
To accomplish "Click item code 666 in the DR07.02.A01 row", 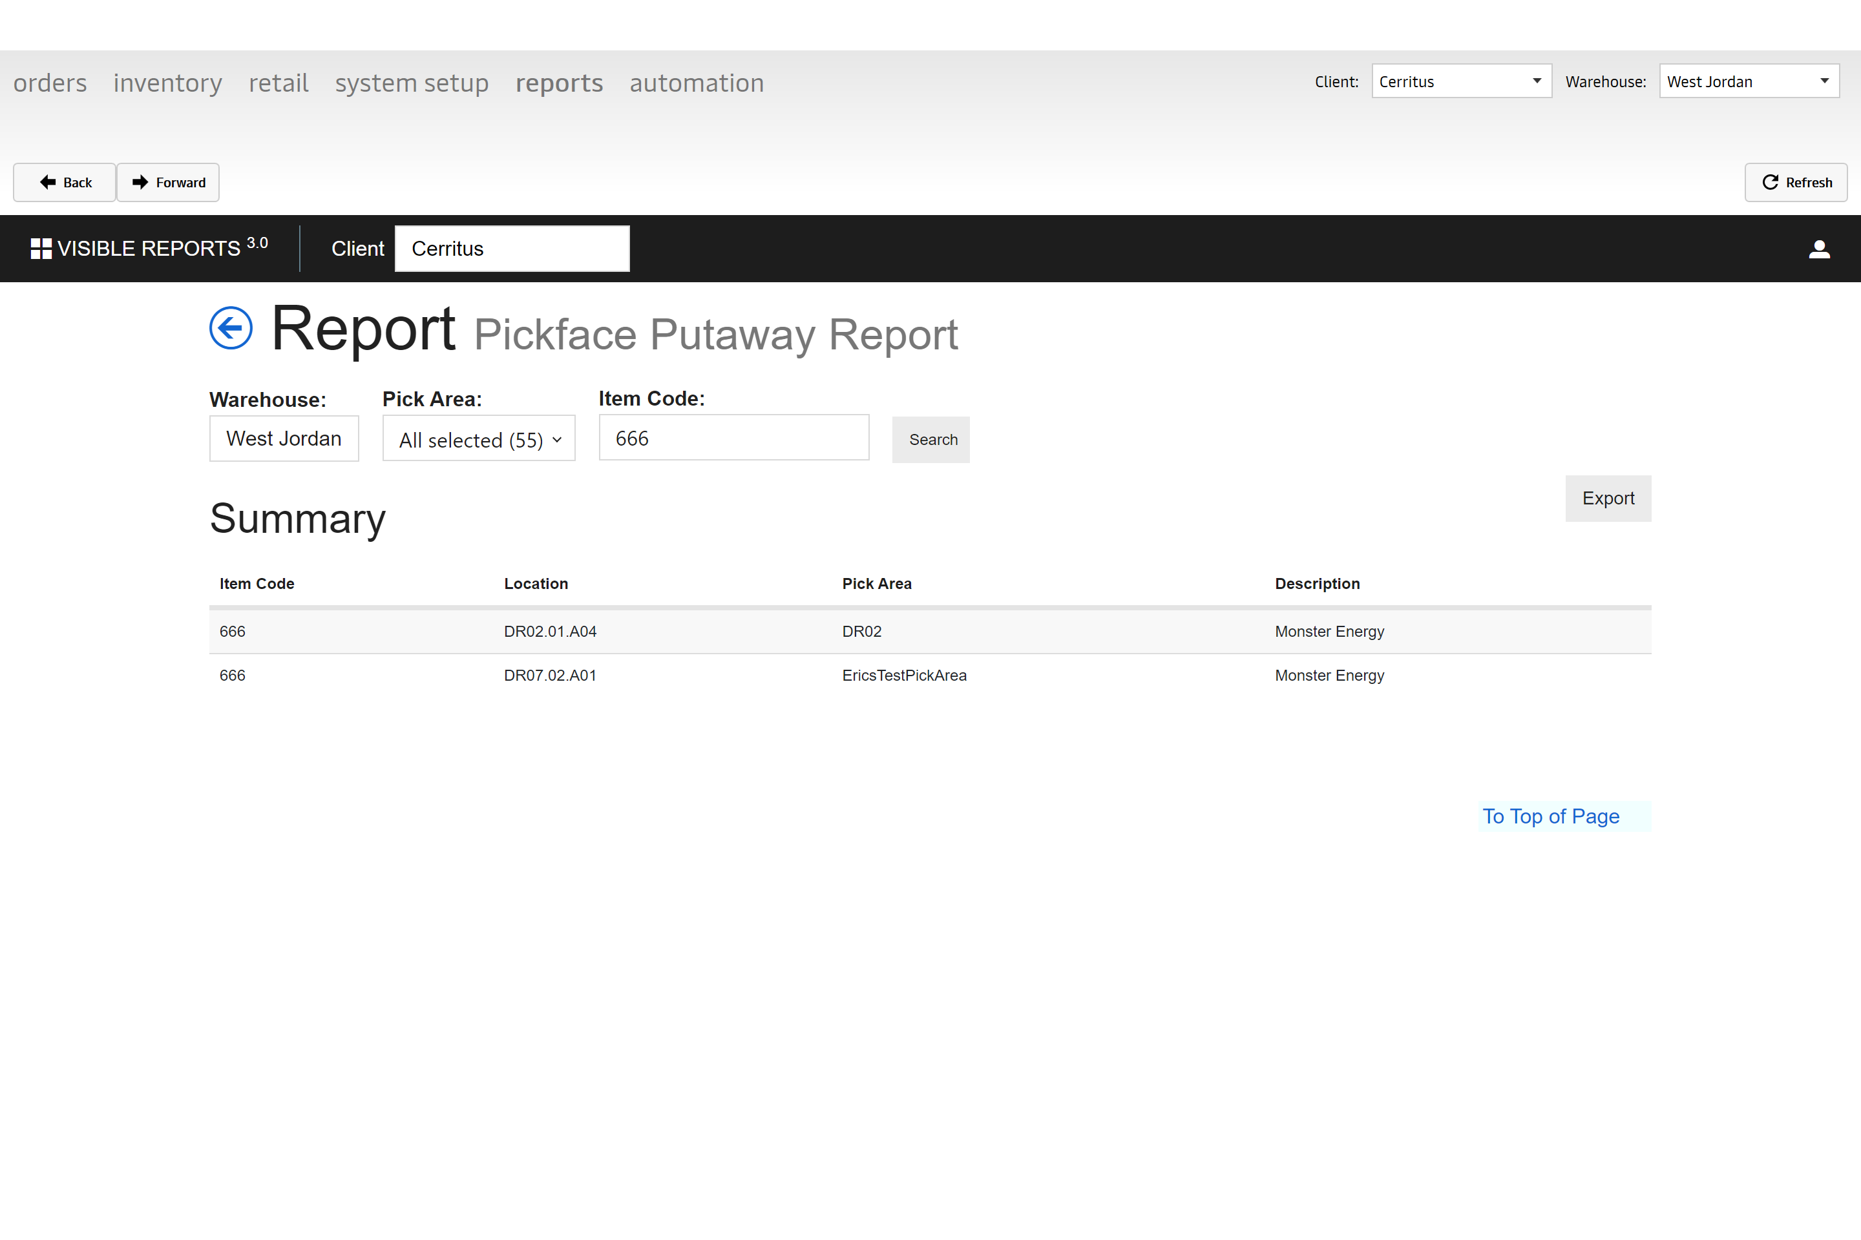I will click(232, 676).
